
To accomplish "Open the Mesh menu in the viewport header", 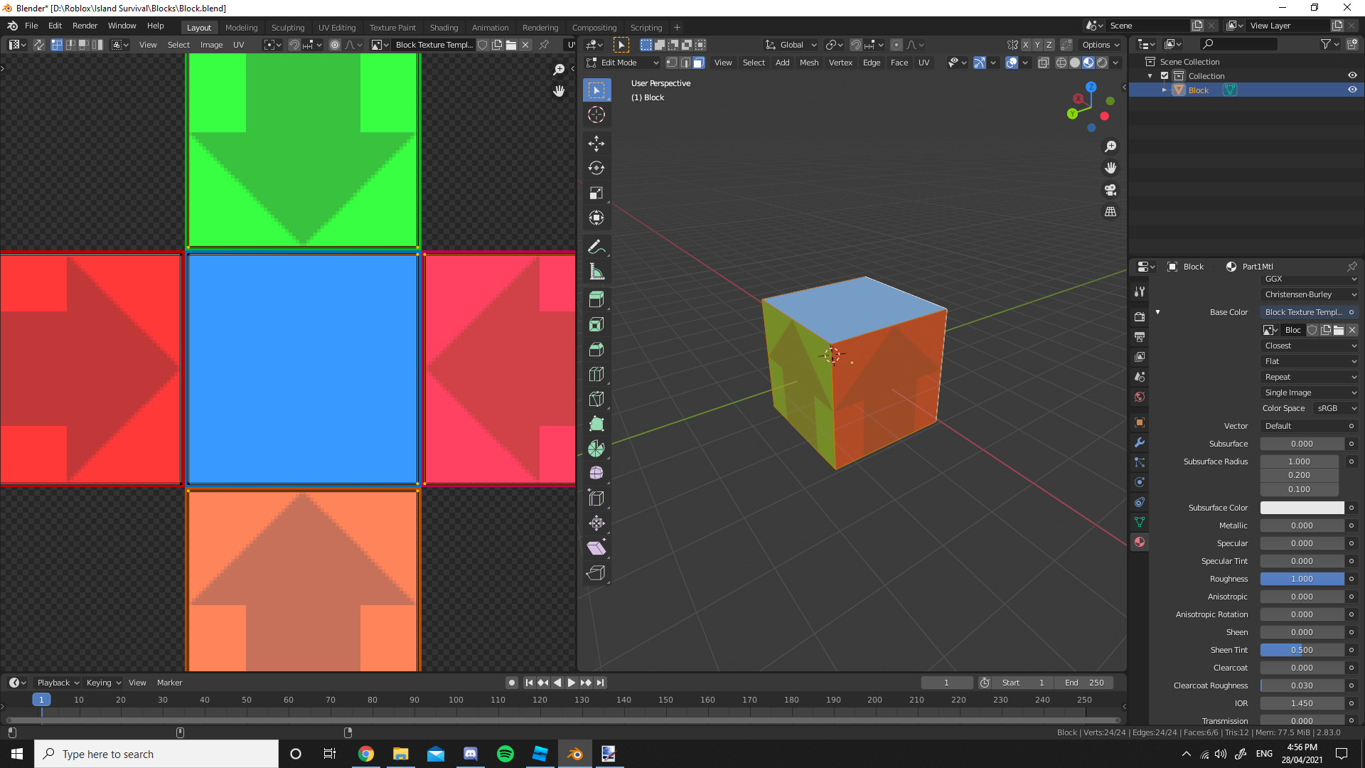I will (809, 63).
